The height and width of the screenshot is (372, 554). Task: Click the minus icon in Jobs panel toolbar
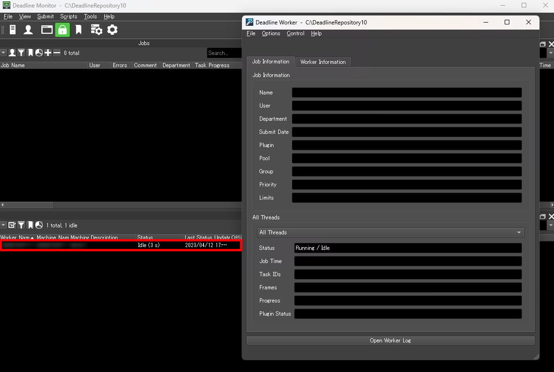(x=57, y=53)
